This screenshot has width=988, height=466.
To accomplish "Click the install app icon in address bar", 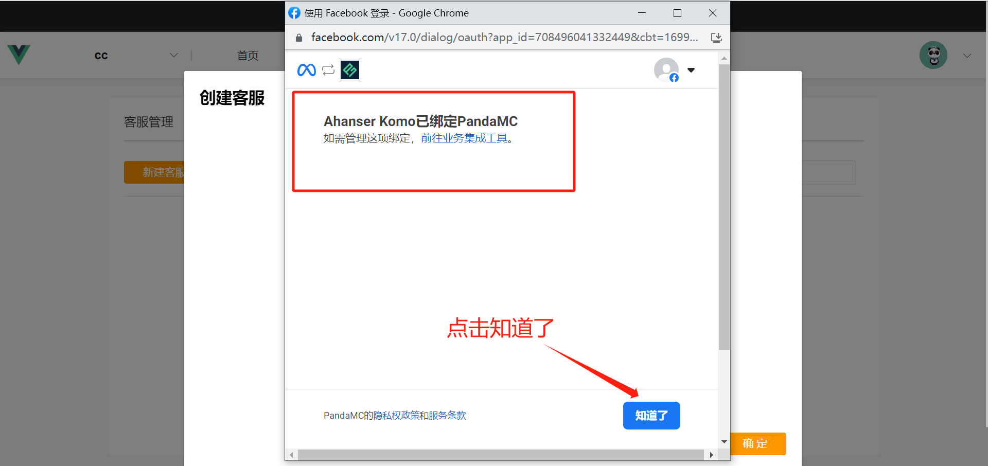I will point(716,38).
